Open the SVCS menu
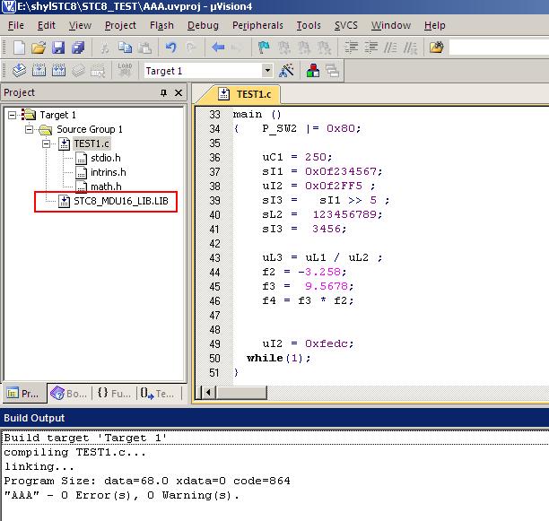Screen dimensions: 549x521 pos(346,25)
